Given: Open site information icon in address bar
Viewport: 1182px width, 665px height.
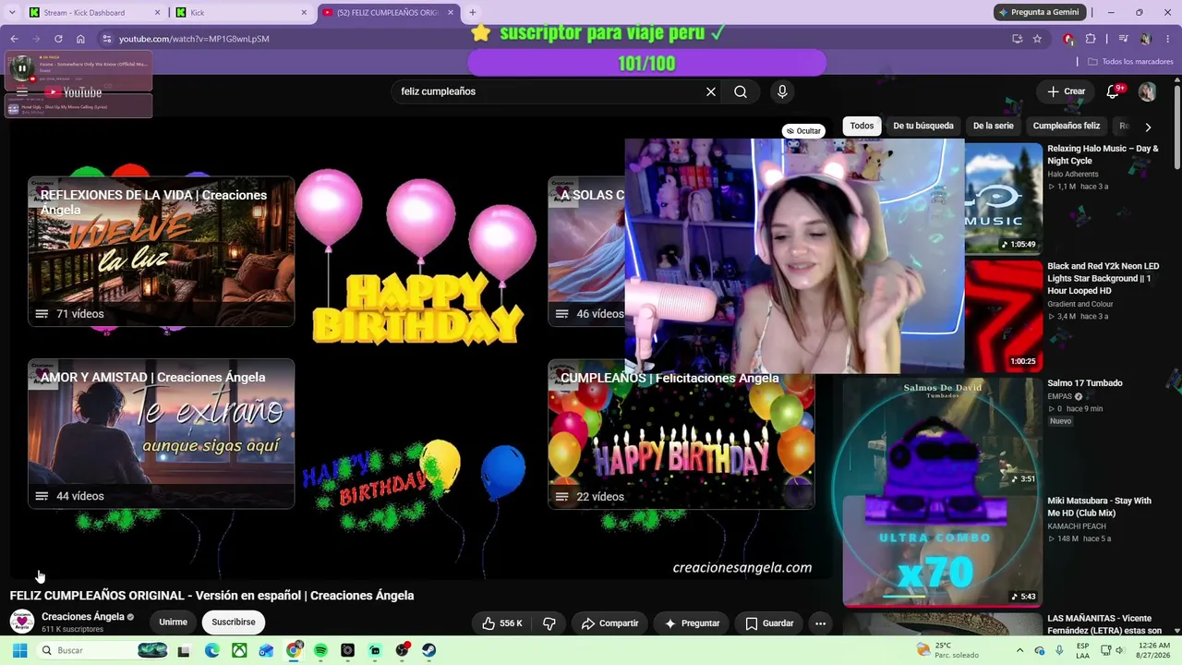Looking at the screenshot, I should click(107, 39).
